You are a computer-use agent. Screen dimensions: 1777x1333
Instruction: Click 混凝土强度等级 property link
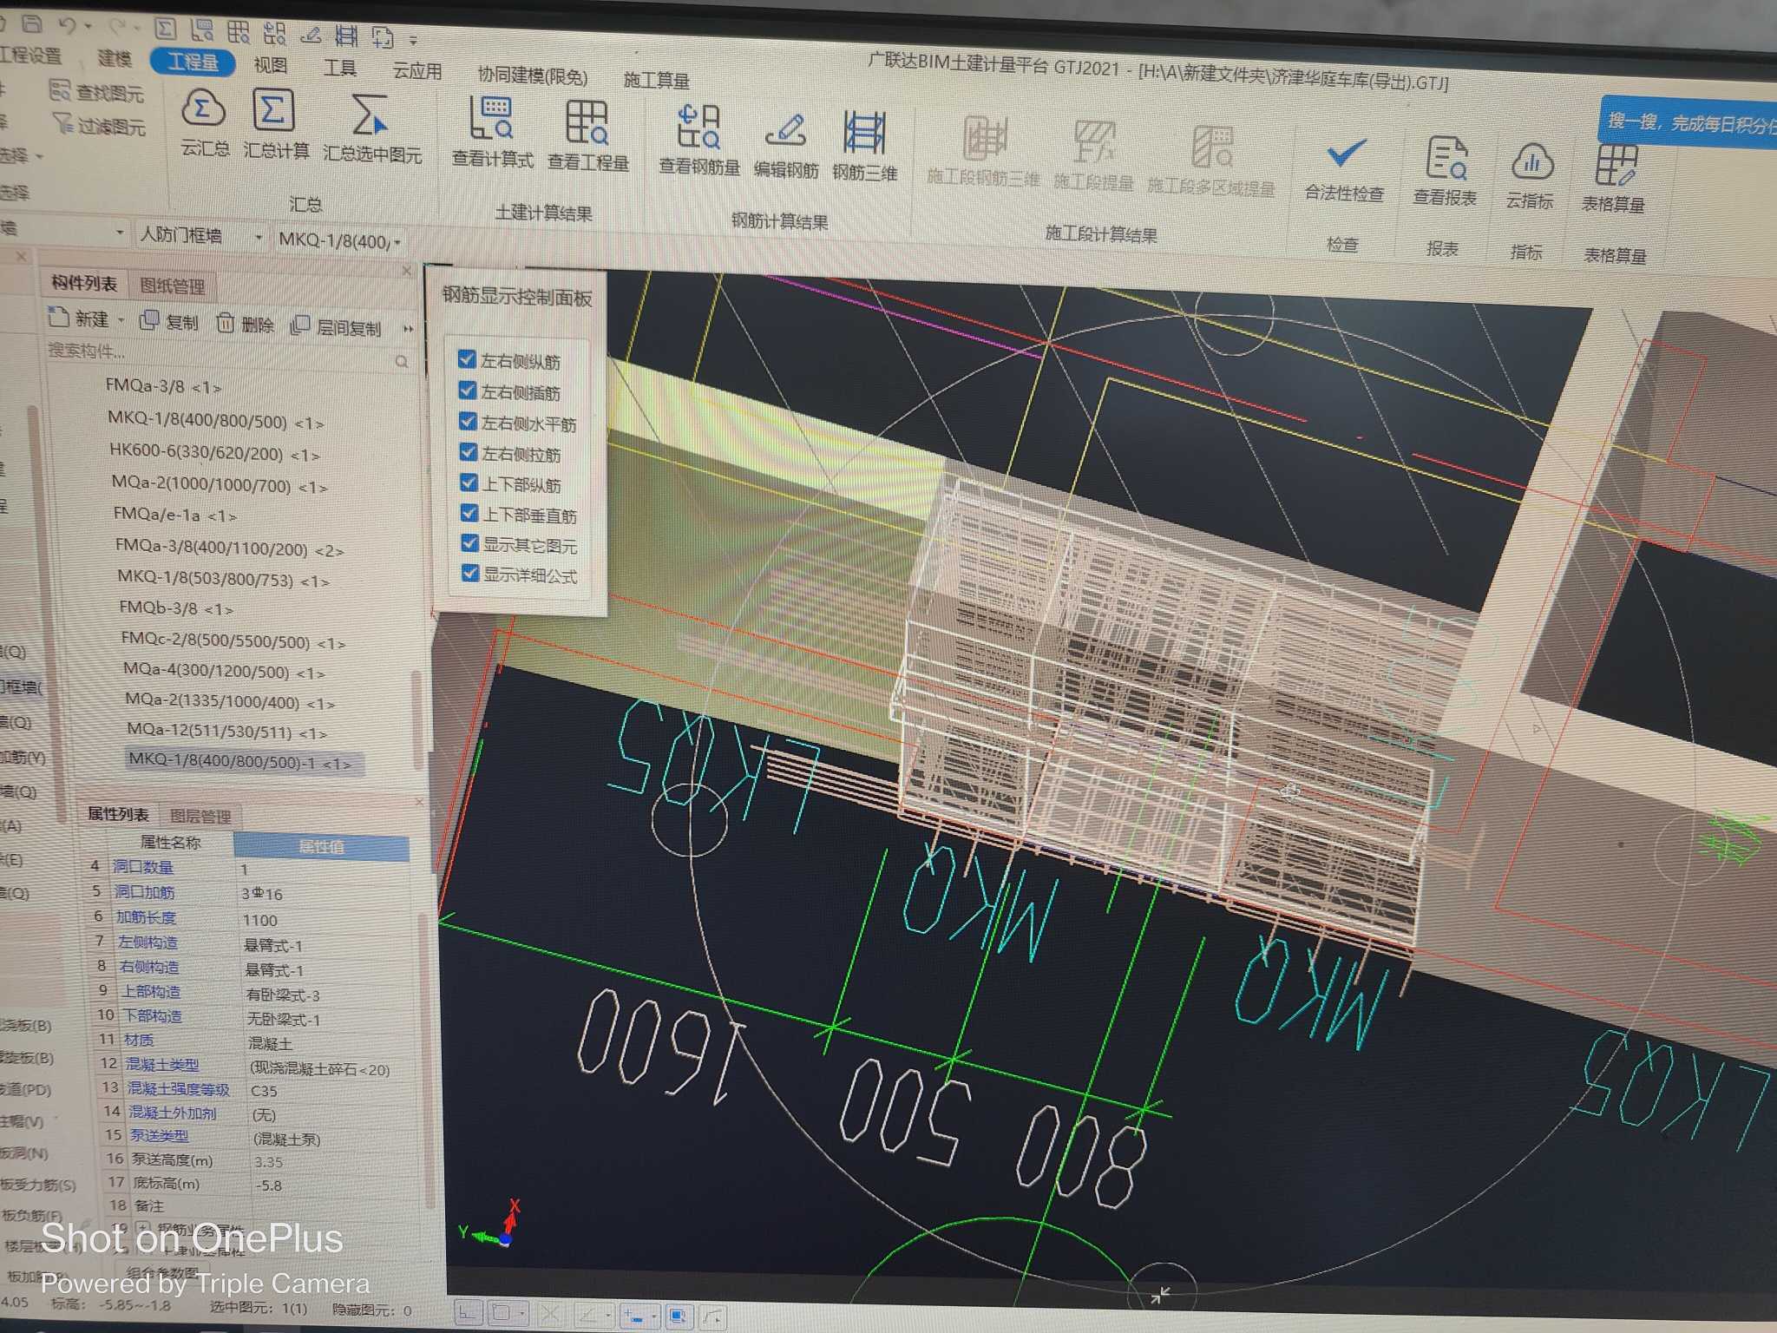tap(179, 1088)
